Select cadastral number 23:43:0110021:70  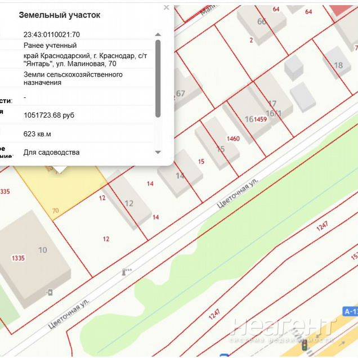point(52,34)
